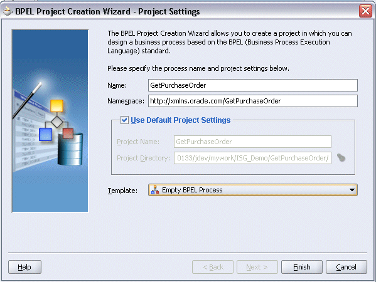The width and height of the screenshot is (376, 282).
Task: Click the Namespace label text
Action: click(x=126, y=101)
